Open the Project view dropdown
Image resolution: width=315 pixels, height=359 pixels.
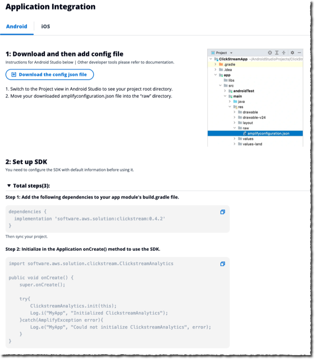(x=231, y=53)
